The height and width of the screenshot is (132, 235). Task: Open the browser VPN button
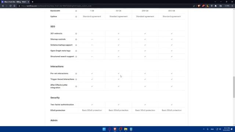(x=227, y=6)
